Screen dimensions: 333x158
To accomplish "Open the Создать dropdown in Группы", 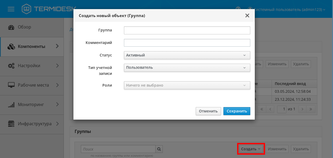I will point(251,149).
